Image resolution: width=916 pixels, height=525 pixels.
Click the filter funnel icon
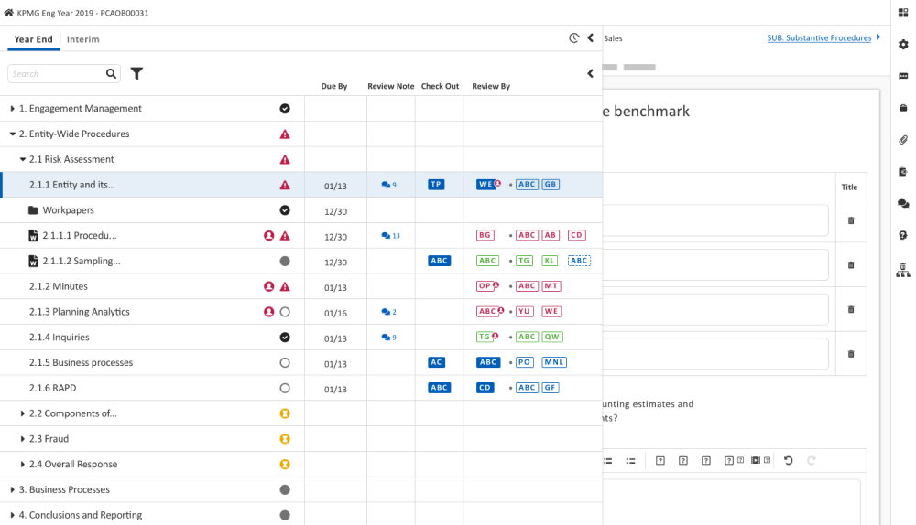(x=136, y=74)
